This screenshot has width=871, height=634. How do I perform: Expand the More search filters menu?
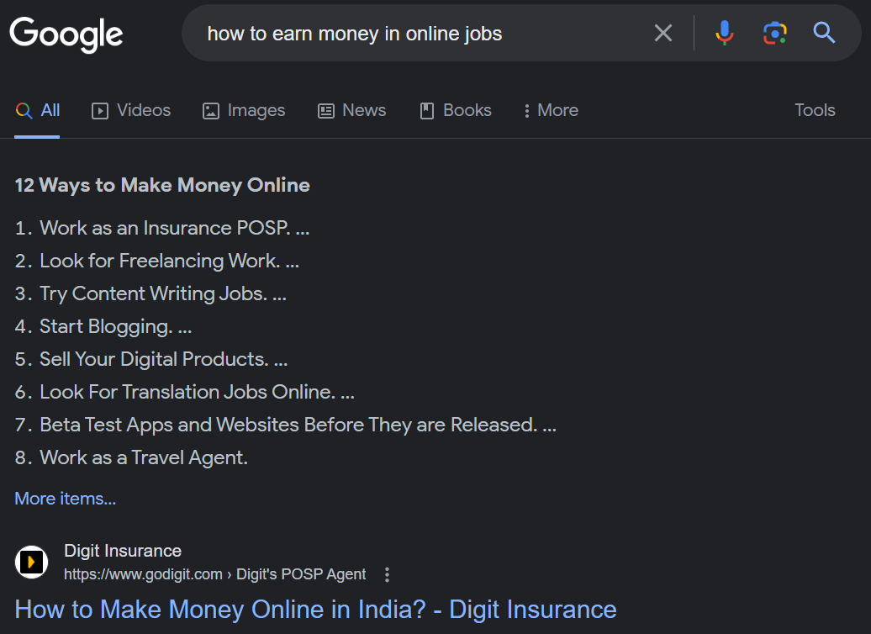pos(551,111)
